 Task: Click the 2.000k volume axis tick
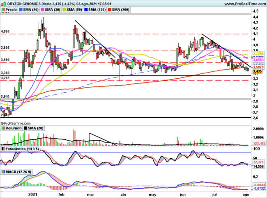[x=258, y=129]
